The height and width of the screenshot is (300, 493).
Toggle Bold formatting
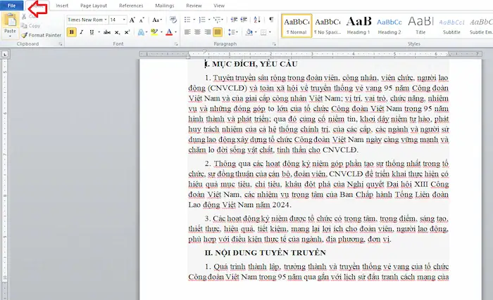[x=72, y=32]
